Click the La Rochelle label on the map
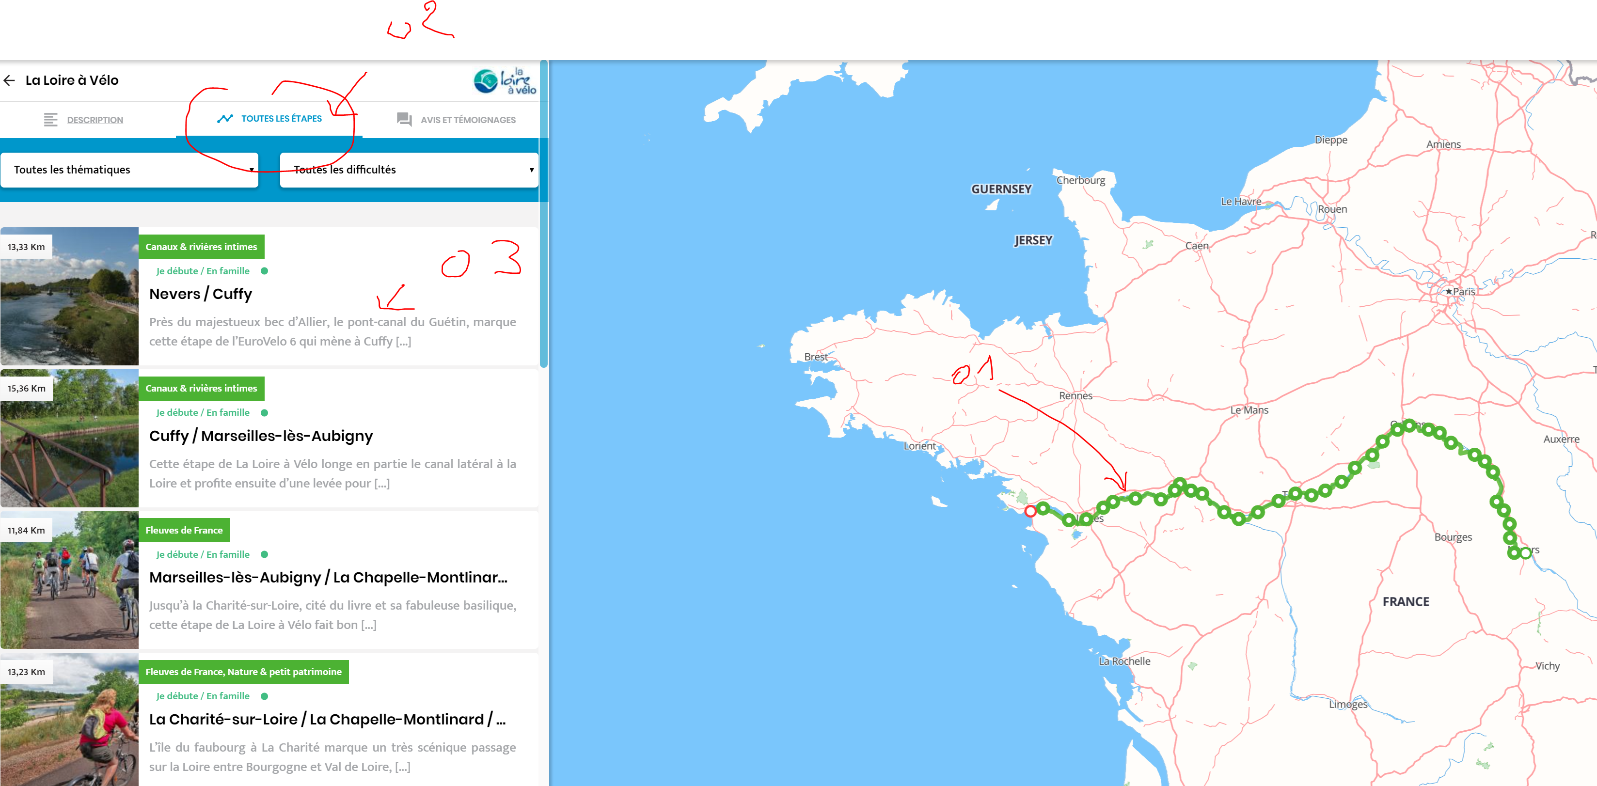Screen dimensions: 1597x786 point(1124,661)
